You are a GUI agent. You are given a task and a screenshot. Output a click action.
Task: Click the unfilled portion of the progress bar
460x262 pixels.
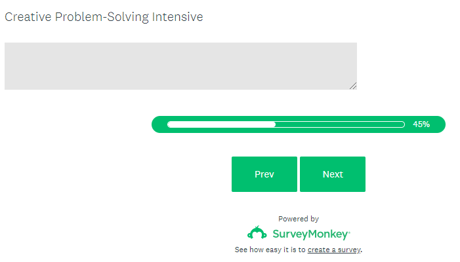(x=340, y=124)
